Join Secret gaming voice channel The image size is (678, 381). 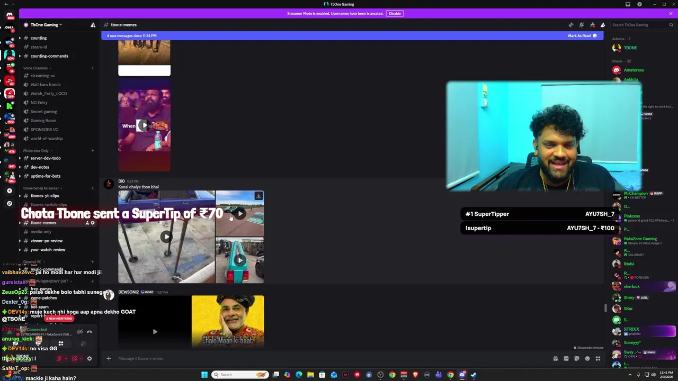coord(58,112)
